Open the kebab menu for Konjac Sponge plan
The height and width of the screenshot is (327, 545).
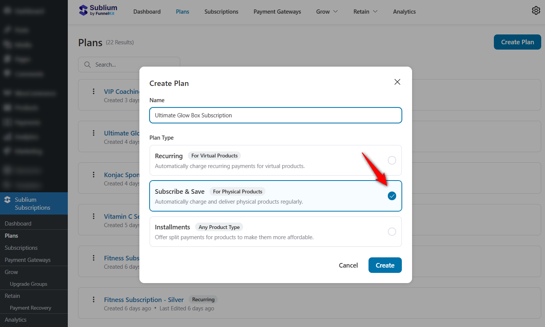[x=94, y=175]
